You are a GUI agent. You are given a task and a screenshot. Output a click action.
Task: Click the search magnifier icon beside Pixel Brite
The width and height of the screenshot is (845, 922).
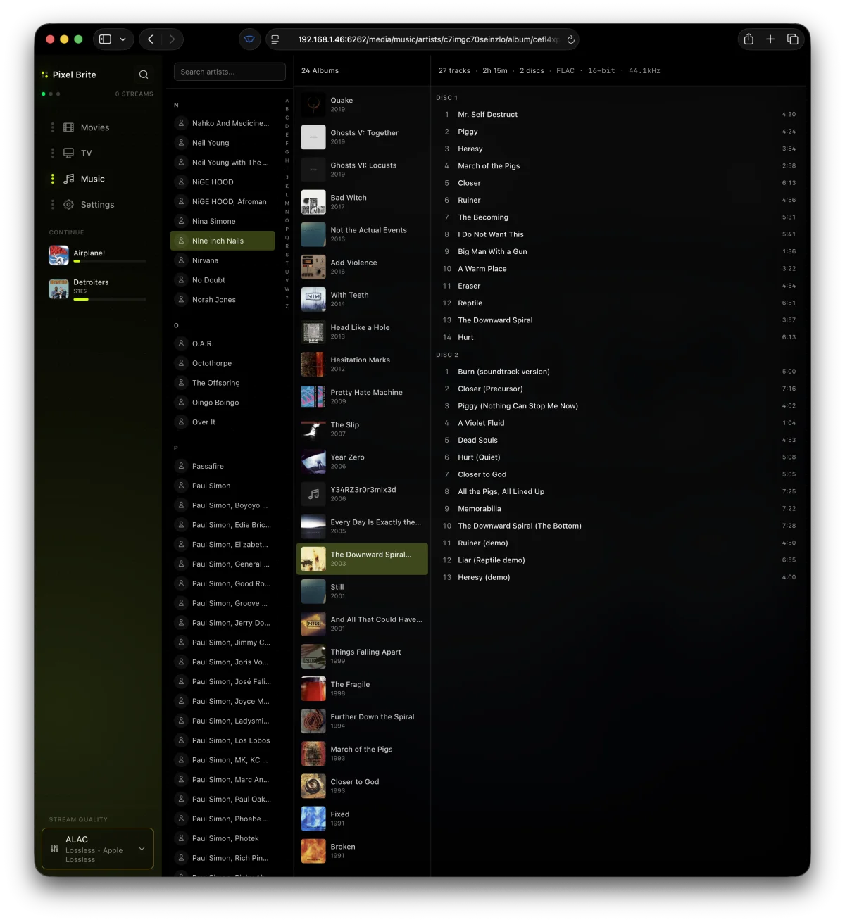[x=144, y=75]
